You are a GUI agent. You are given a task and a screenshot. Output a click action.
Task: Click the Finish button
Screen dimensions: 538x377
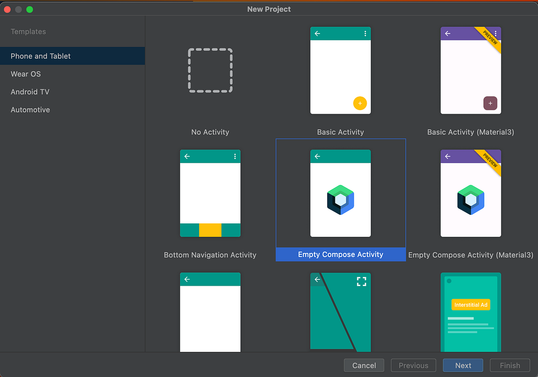510,365
